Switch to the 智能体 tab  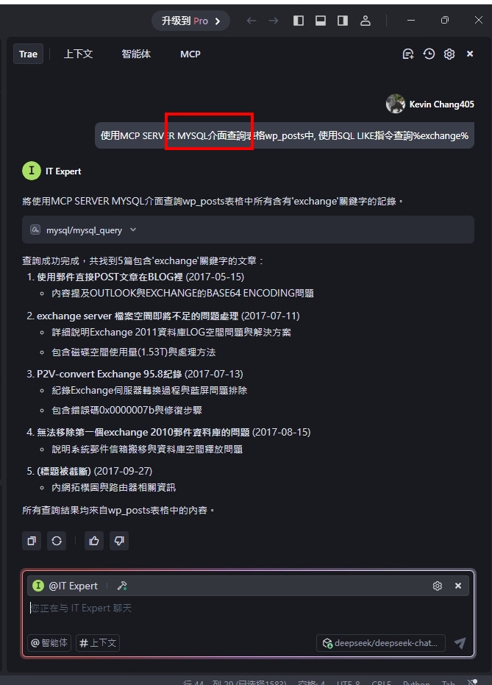(x=136, y=54)
